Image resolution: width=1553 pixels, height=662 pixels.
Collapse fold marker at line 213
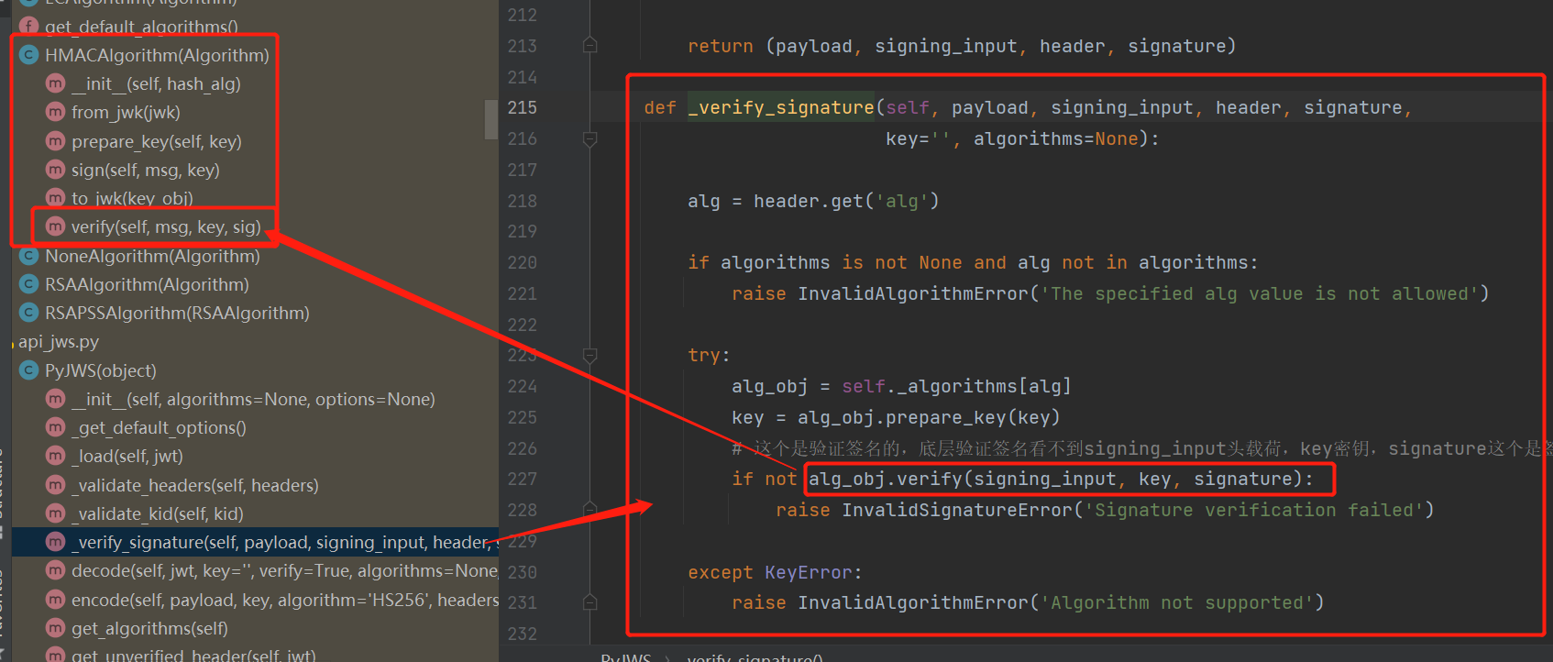[590, 45]
